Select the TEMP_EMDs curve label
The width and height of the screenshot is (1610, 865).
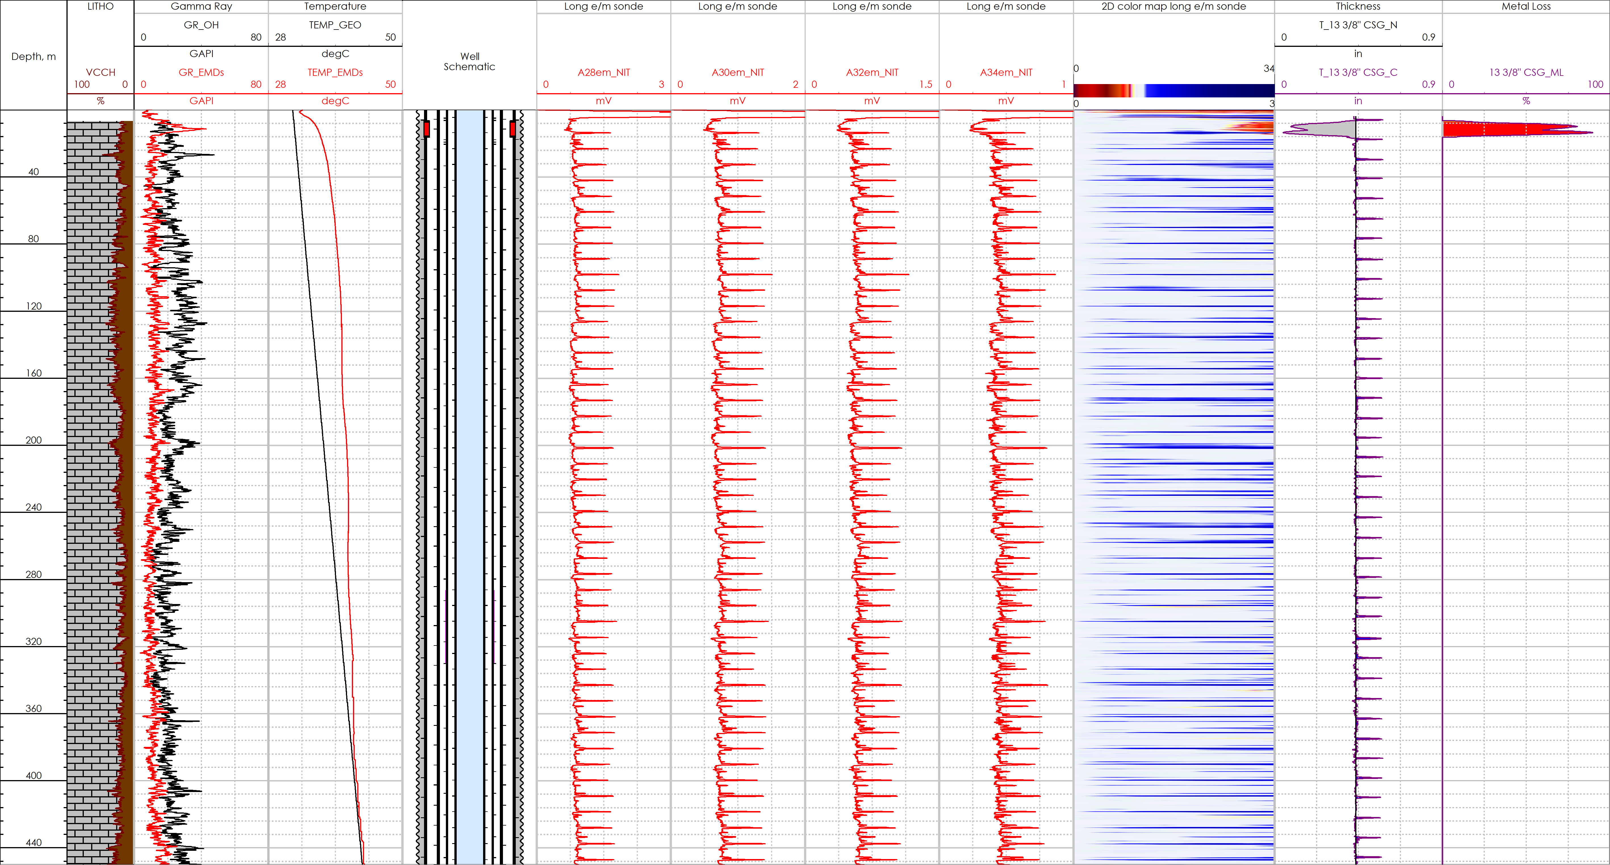tap(335, 72)
